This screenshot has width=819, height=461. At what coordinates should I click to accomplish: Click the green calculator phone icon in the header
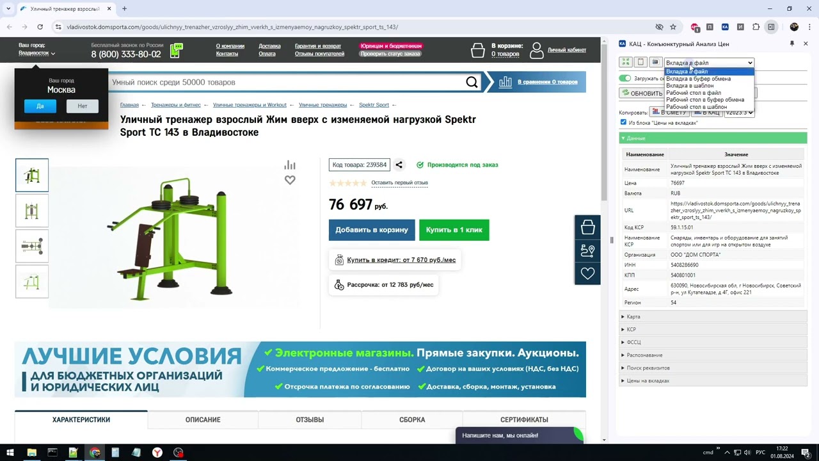(176, 50)
